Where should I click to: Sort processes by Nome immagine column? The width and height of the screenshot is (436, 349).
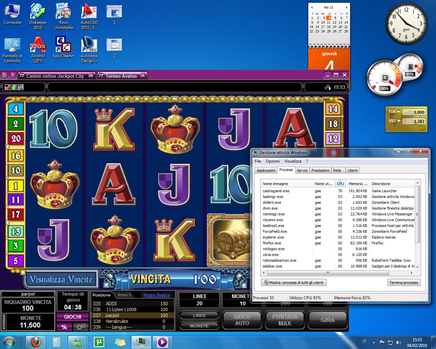pyautogui.click(x=287, y=184)
